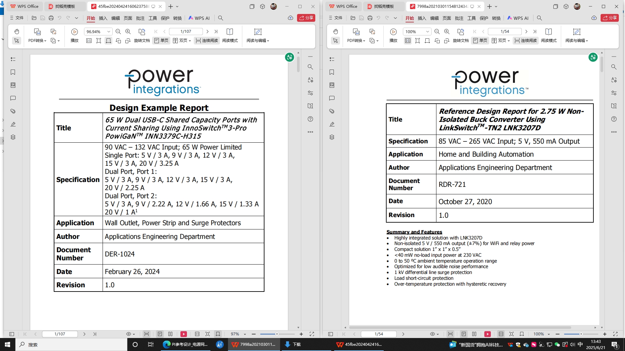Open outline list icon in right window sidebar

pos(332,59)
